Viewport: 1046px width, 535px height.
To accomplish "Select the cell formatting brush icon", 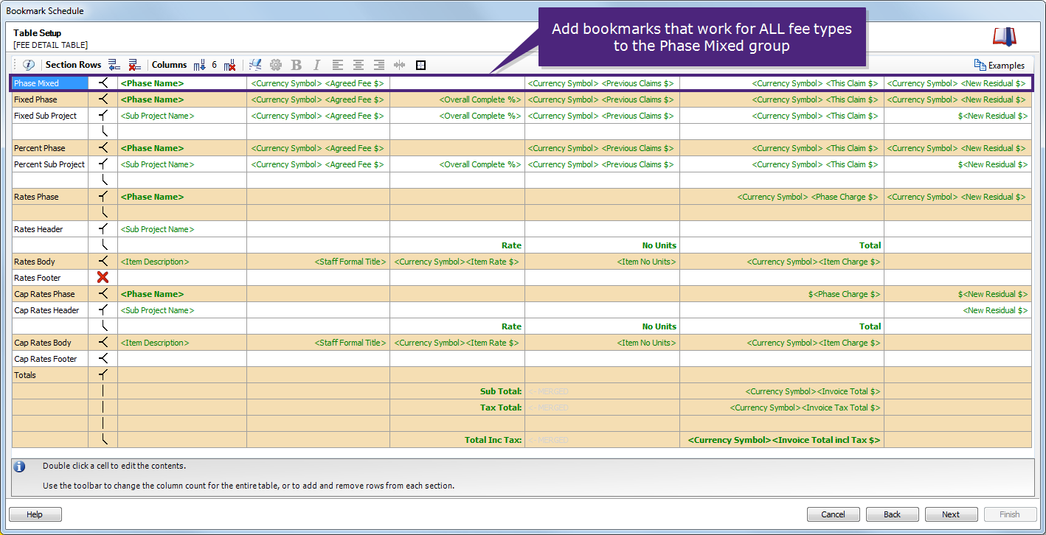I will (x=256, y=65).
